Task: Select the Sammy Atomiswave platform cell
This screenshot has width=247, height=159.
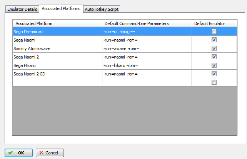Action: tap(57, 49)
